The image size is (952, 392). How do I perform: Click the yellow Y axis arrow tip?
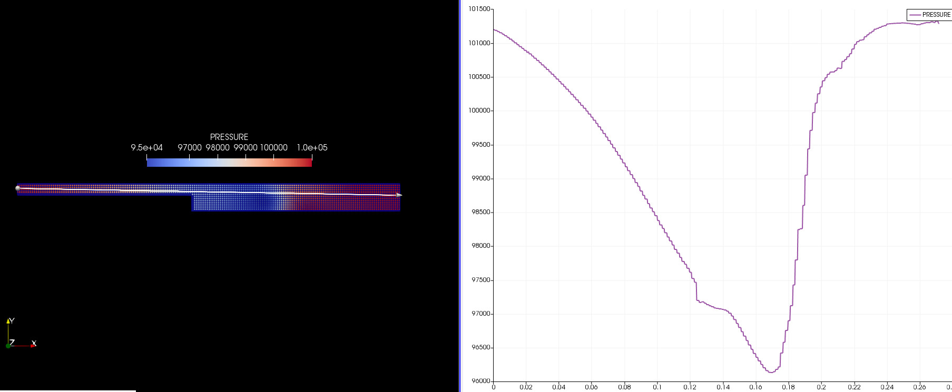8,320
